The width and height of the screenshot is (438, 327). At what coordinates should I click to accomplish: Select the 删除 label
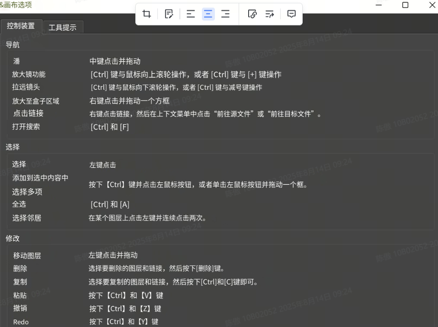click(x=20, y=268)
